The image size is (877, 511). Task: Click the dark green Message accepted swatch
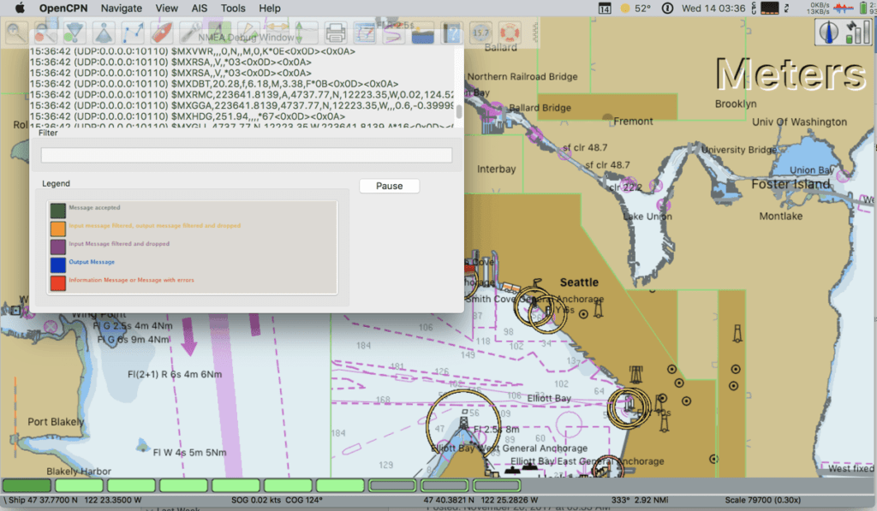tap(57, 211)
